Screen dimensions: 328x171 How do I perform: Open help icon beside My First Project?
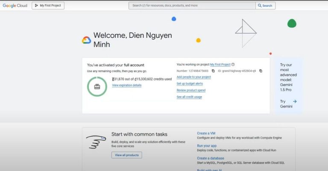pos(233,64)
